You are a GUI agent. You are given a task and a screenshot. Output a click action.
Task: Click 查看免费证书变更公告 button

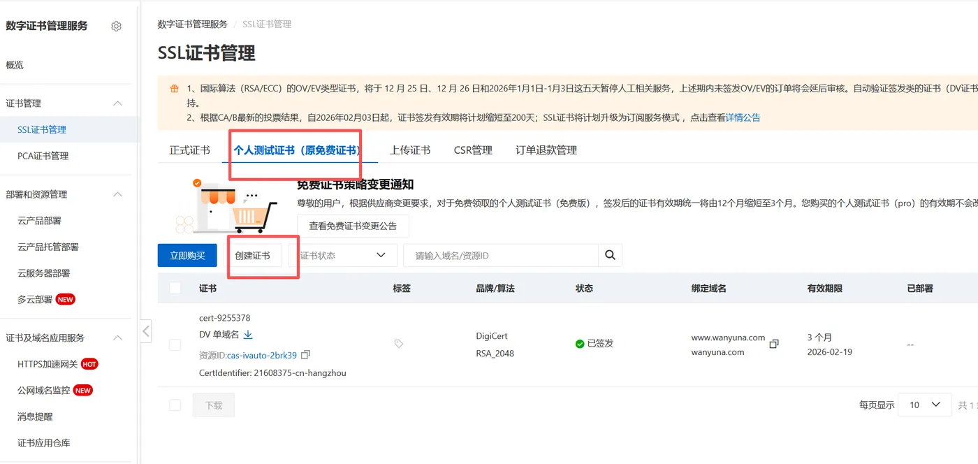point(353,226)
